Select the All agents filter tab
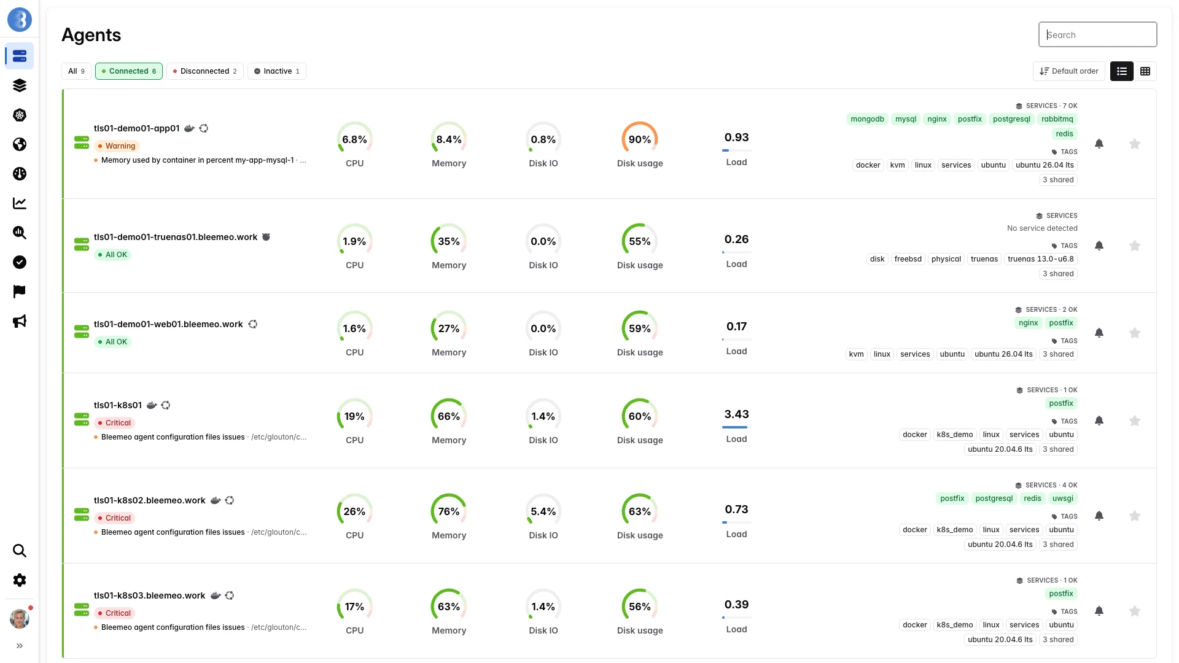 click(76, 71)
